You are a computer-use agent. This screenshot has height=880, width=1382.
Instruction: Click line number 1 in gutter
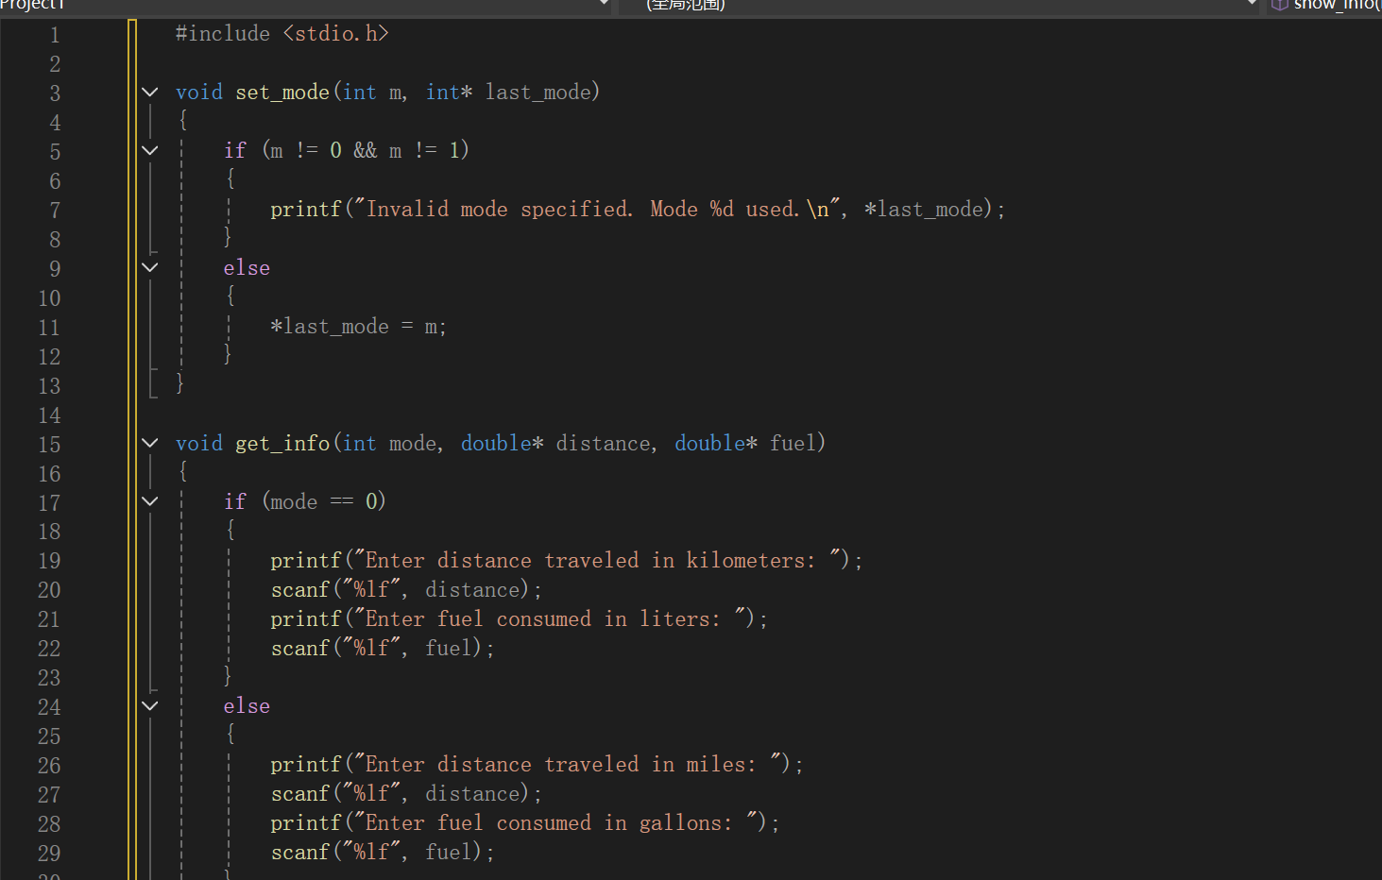pyautogui.click(x=55, y=35)
